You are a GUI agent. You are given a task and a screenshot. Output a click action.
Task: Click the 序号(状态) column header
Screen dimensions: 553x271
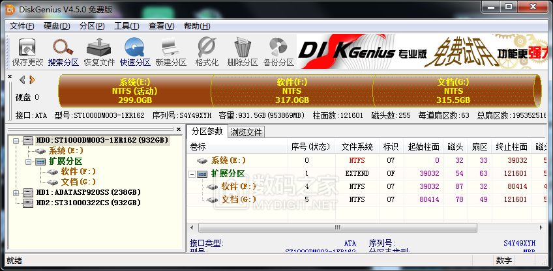pos(311,147)
